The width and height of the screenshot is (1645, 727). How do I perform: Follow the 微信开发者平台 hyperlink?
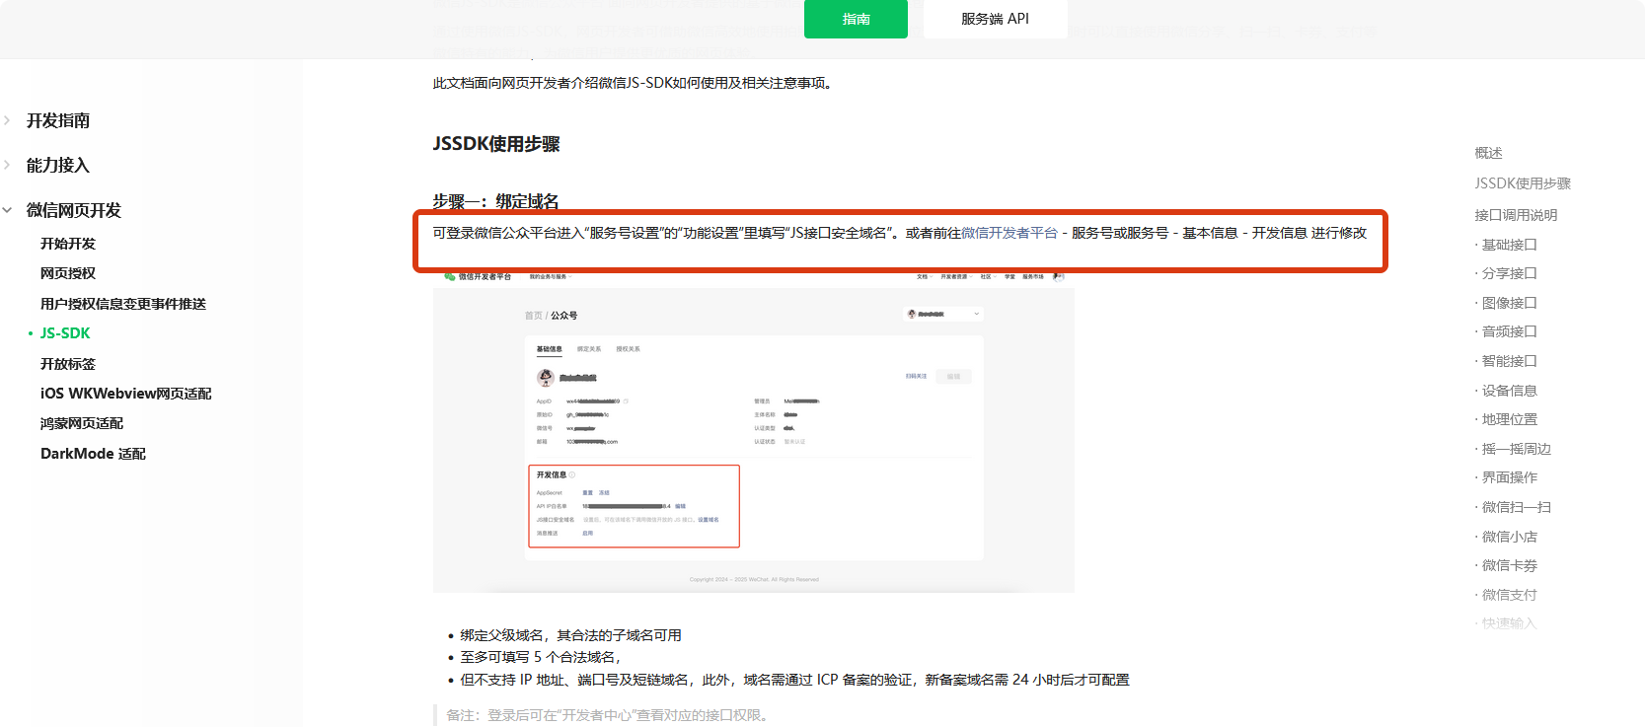[1009, 233]
